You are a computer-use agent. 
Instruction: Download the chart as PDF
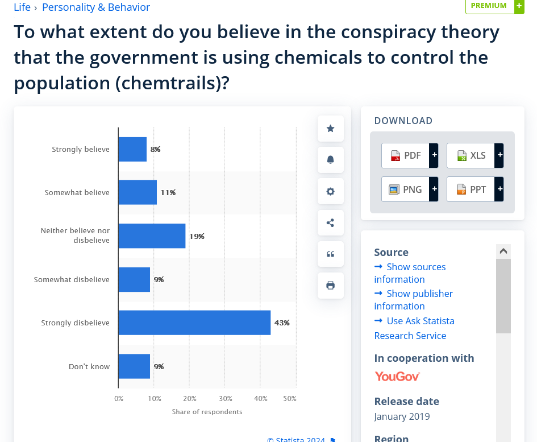(x=409, y=155)
